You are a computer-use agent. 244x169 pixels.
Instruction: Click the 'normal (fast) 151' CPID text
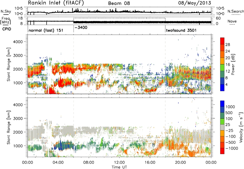pyautogui.click(x=46, y=30)
